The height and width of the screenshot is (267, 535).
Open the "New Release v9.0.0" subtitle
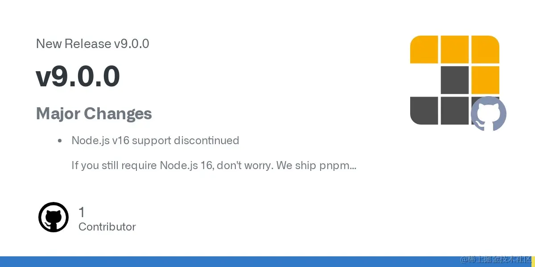tap(92, 44)
